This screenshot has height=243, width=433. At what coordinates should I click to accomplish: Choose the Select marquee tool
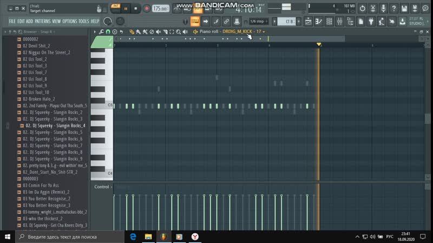(172, 32)
